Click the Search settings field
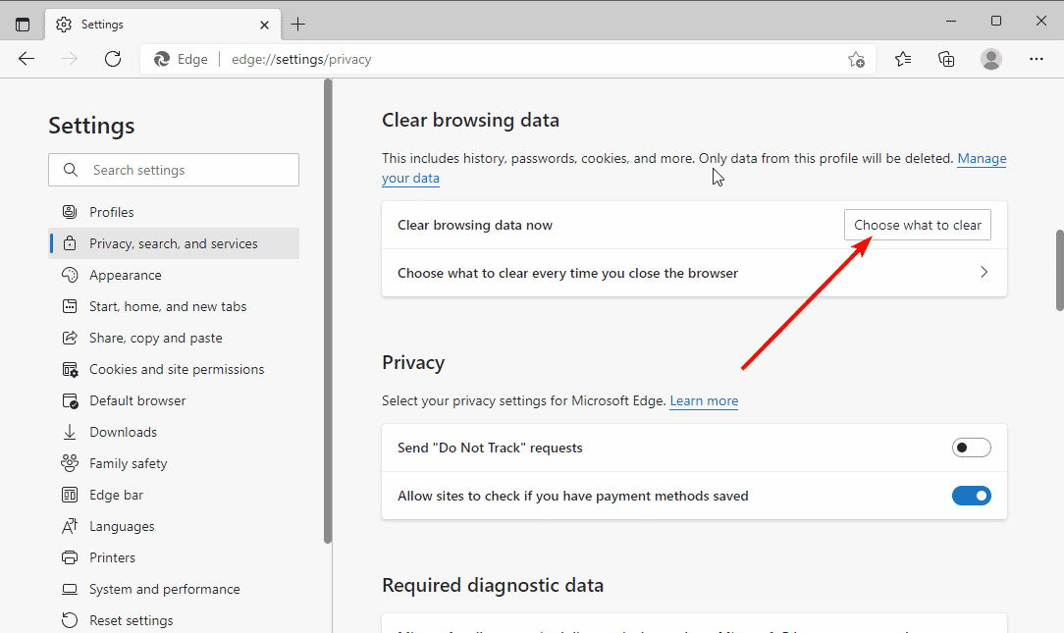 point(174,170)
